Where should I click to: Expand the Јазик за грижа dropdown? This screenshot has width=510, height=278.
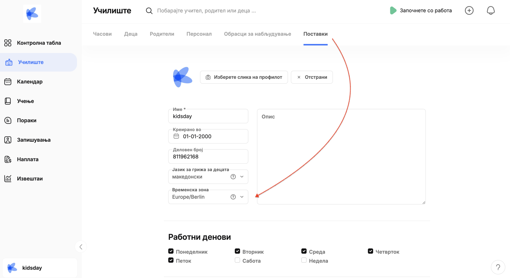click(242, 177)
